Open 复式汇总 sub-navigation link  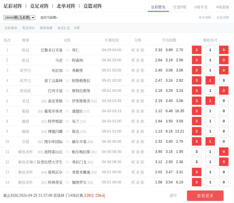click(x=63, y=28)
